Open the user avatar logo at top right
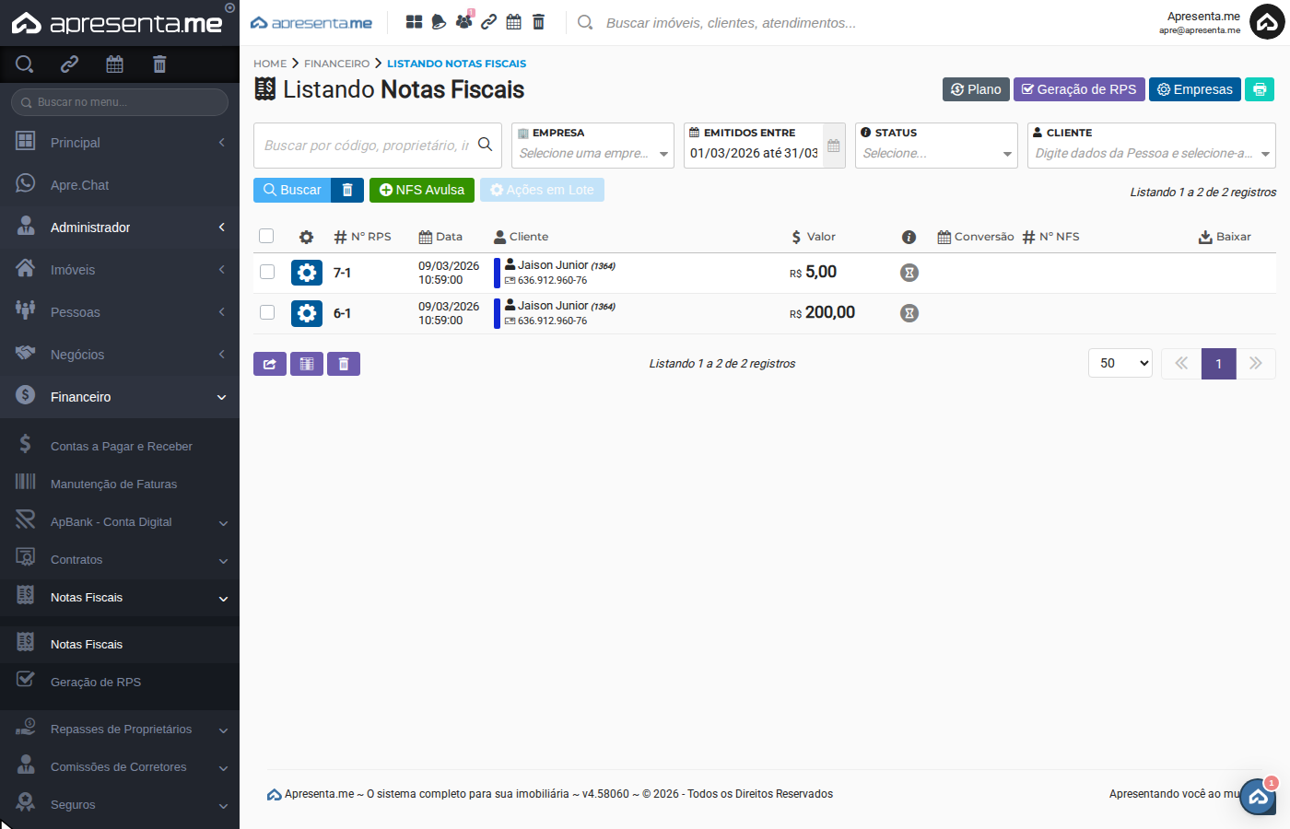Viewport: 1290px width, 829px height. point(1267,22)
